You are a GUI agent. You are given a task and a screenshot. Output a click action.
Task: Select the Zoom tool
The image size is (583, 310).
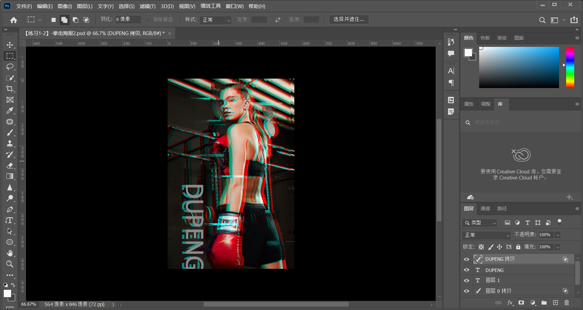[10, 264]
